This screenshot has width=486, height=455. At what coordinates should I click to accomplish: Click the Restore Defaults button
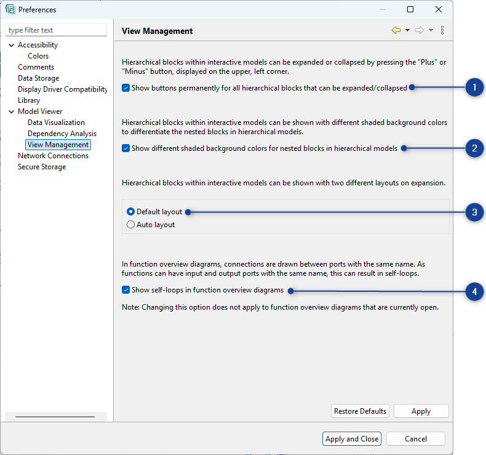360,411
